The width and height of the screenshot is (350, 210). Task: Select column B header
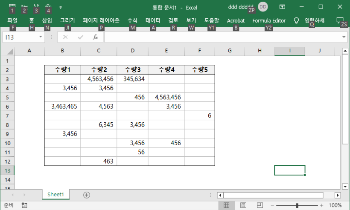(62, 51)
